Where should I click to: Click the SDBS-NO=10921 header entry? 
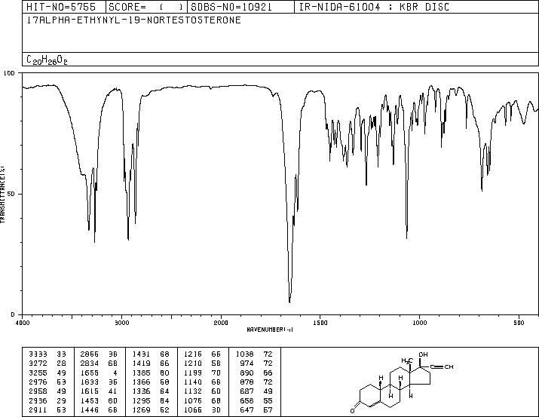[231, 7]
